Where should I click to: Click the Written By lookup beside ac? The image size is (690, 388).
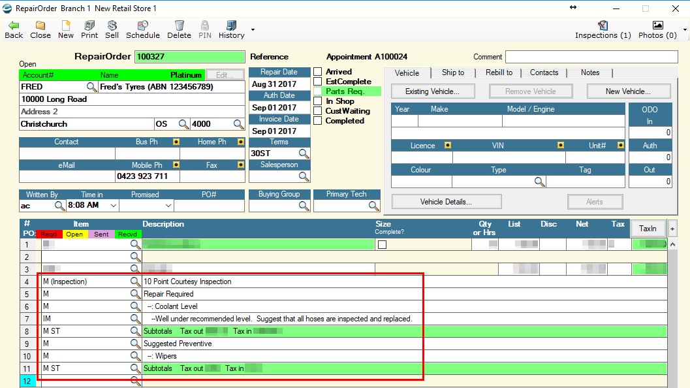pyautogui.click(x=59, y=205)
